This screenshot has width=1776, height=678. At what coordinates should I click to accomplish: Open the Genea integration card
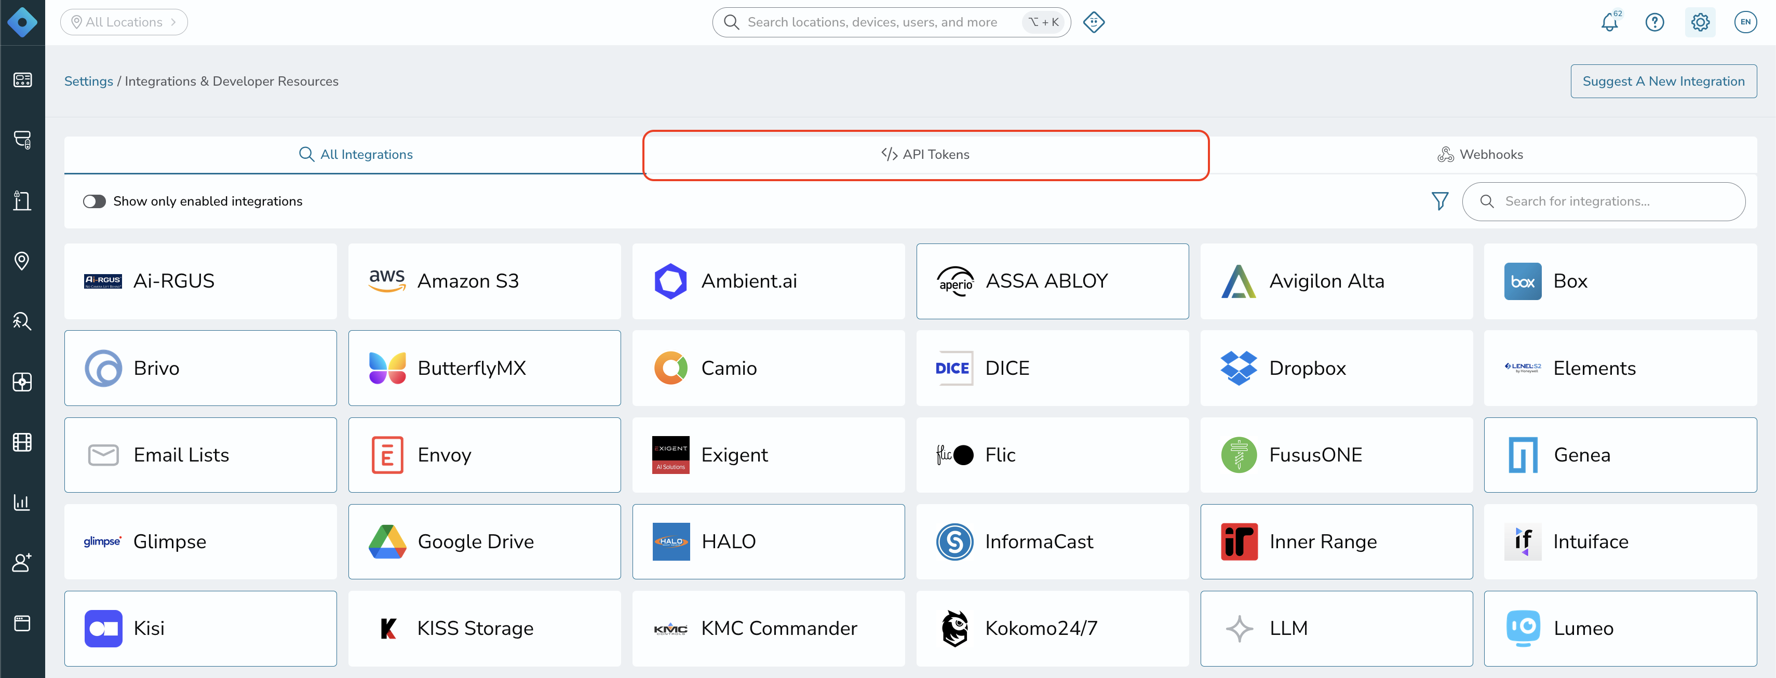click(x=1621, y=455)
